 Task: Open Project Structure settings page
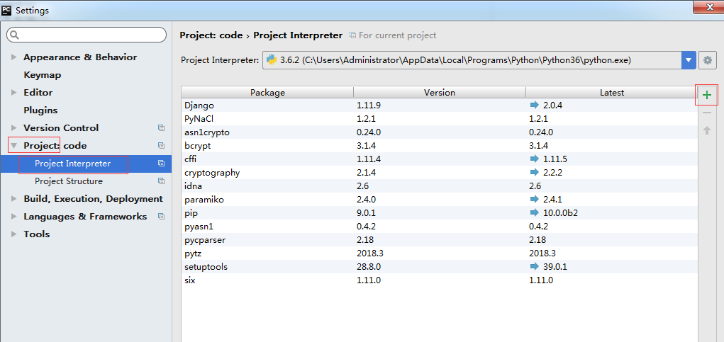coord(69,181)
